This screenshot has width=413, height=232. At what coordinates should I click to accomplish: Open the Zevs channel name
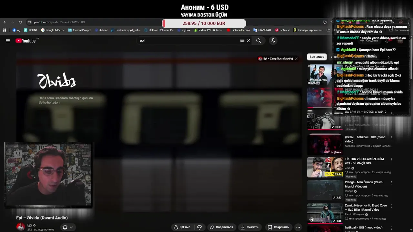point(348,168)
